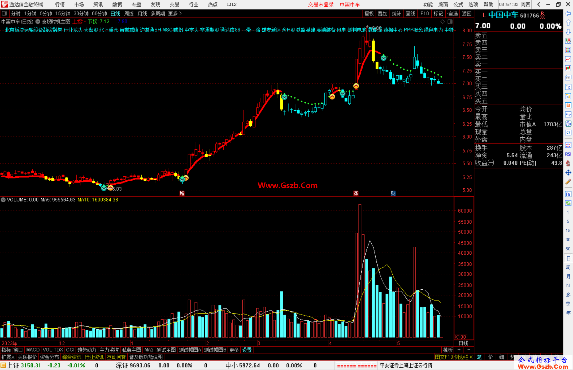Screen dimensions: 573x370
Task: Select 年 yearly period in sidebar
Action: 568,313
